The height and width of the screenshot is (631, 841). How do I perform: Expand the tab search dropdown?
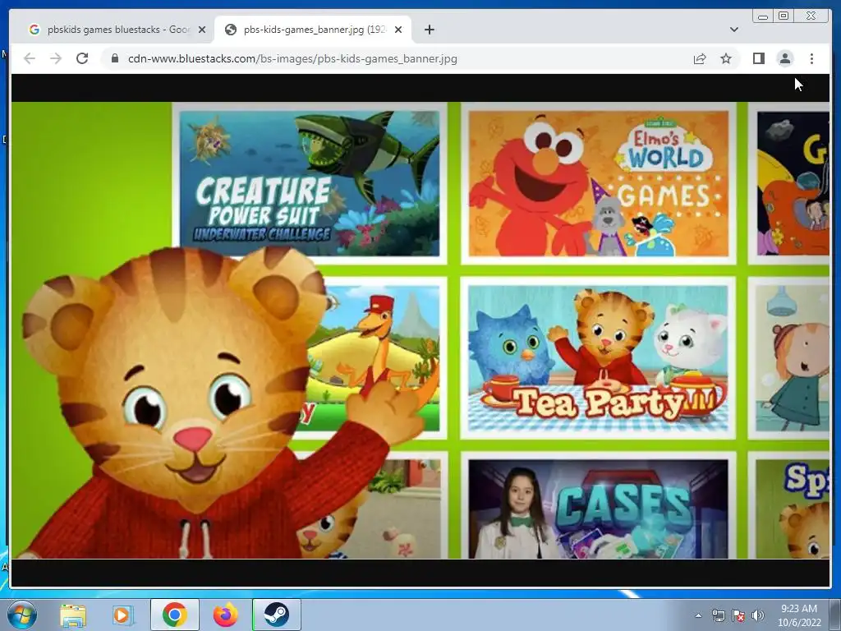(733, 30)
